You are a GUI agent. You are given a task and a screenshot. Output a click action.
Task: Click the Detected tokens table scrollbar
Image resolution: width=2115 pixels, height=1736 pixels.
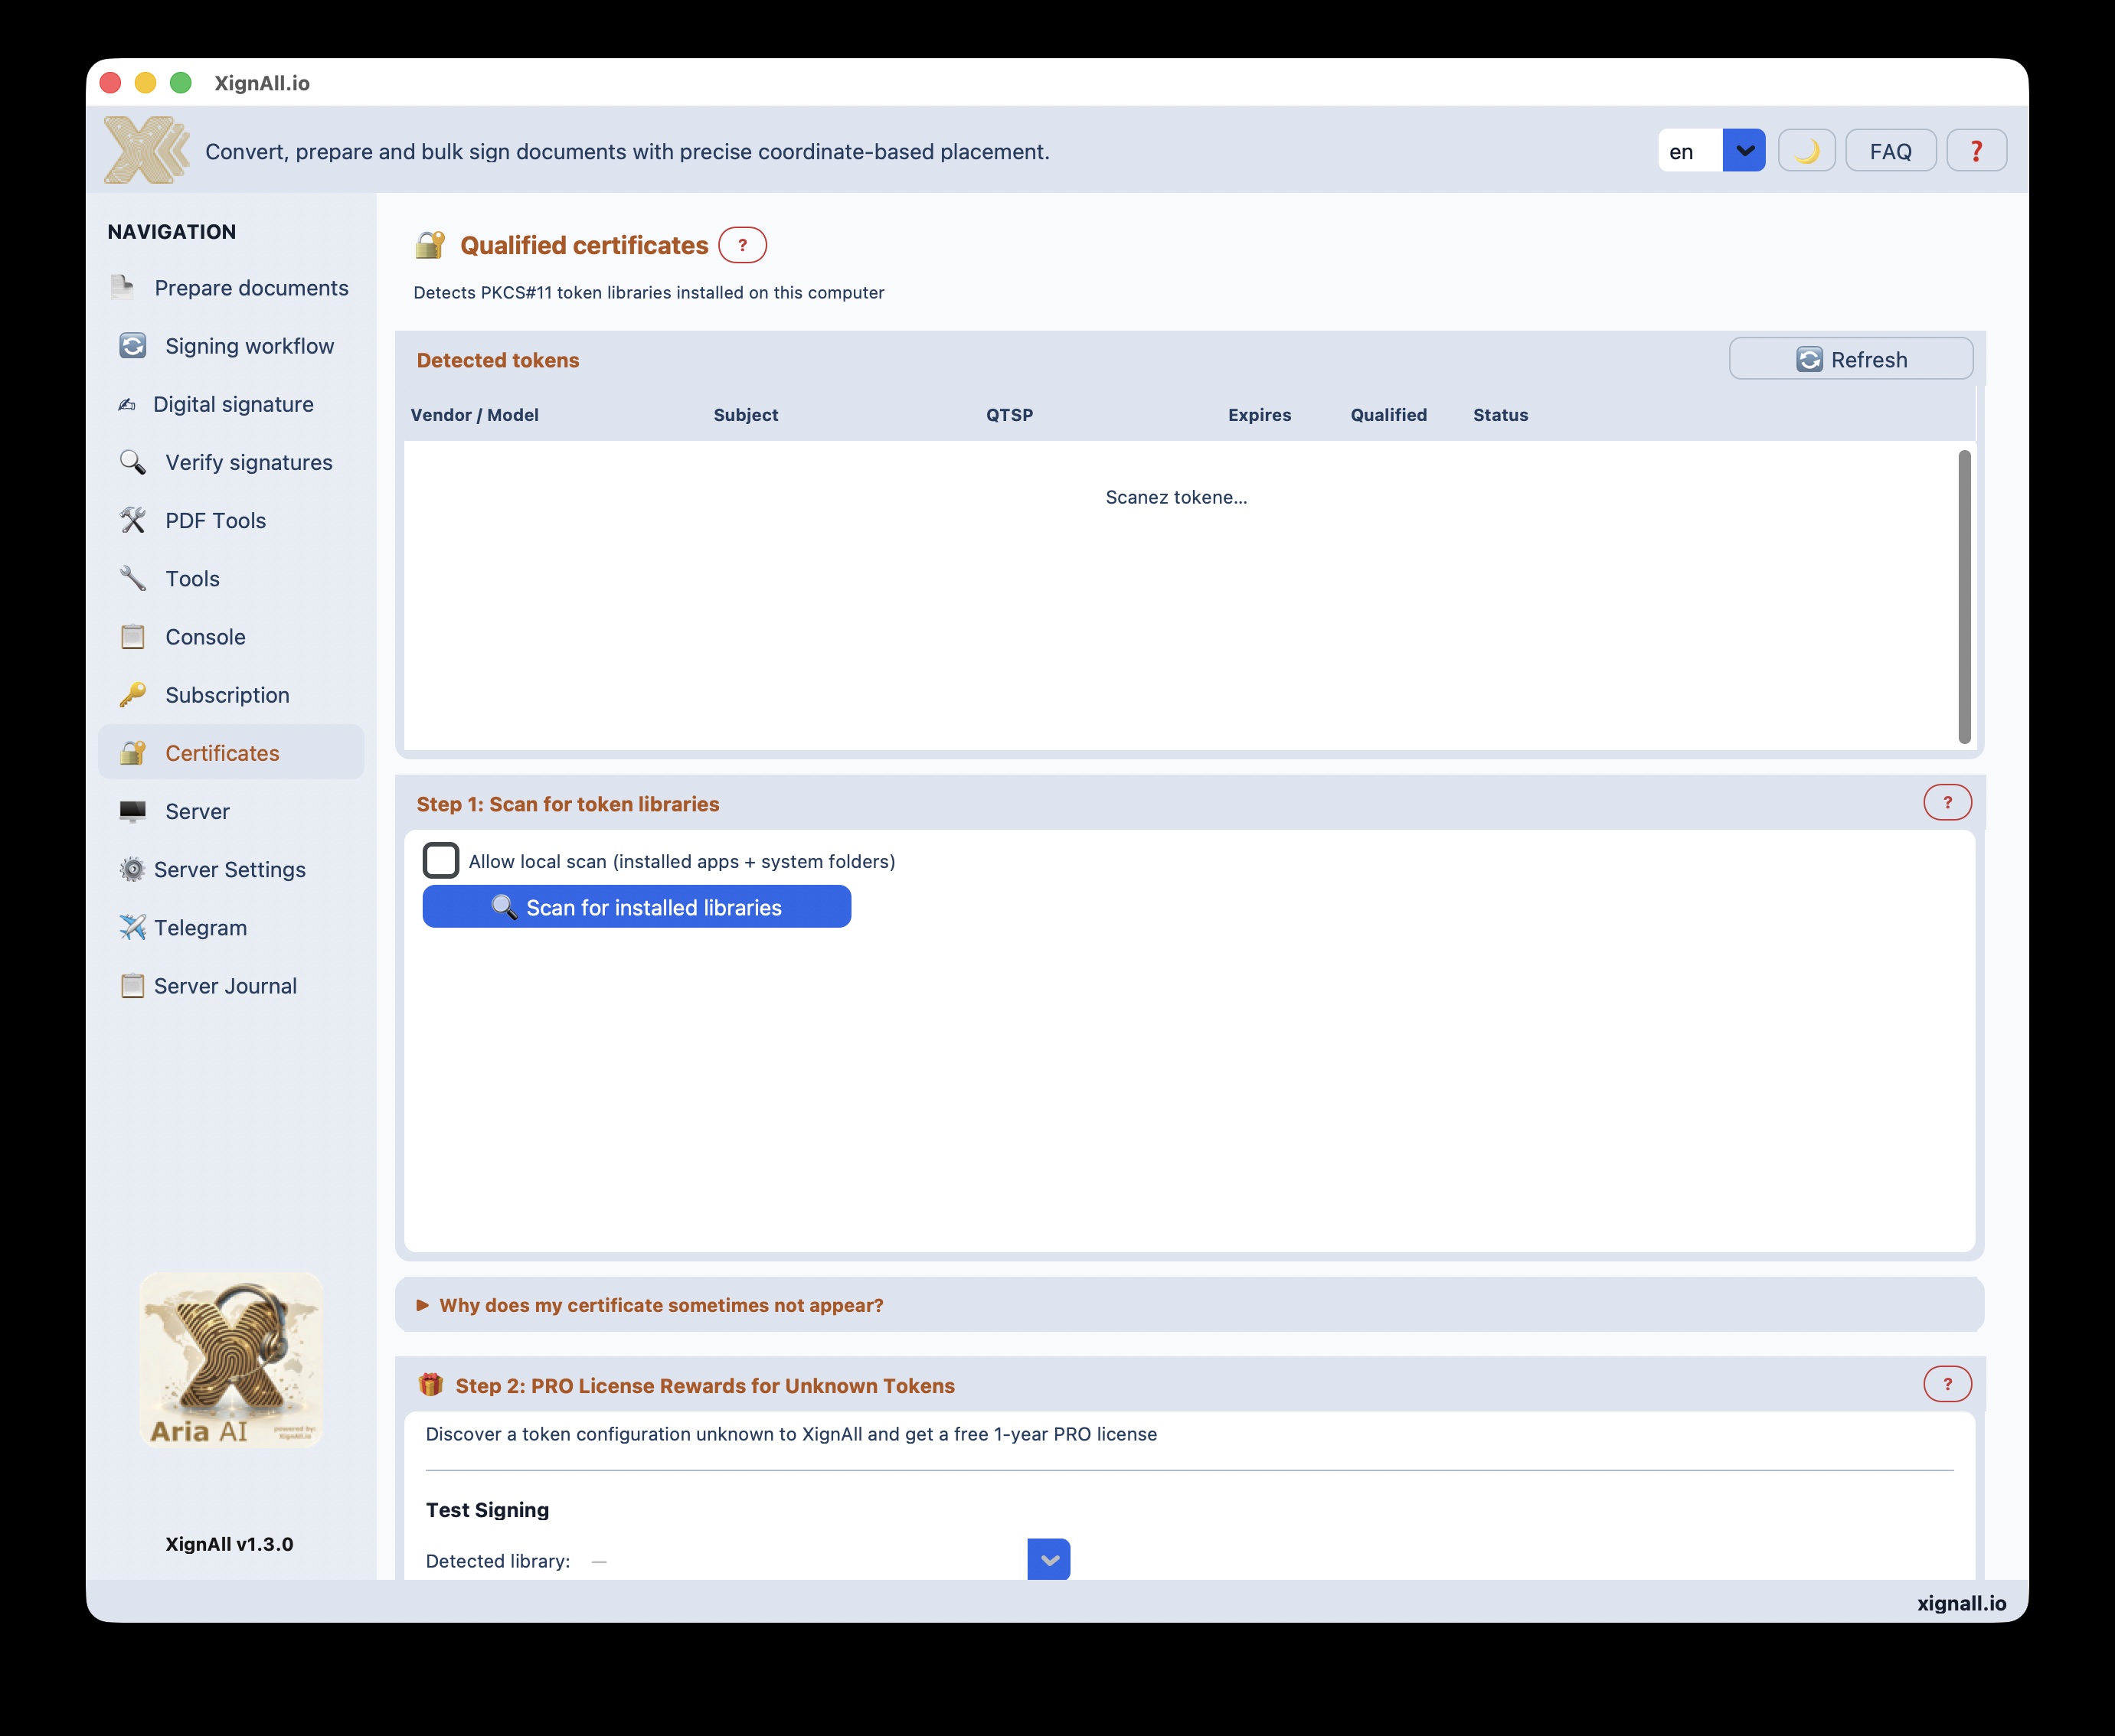click(x=1964, y=596)
